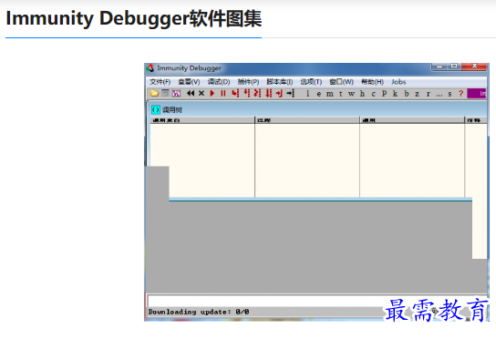Image resolution: width=496 pixels, height=339 pixels.
Task: Click the 过程 column header
Action: pos(307,120)
